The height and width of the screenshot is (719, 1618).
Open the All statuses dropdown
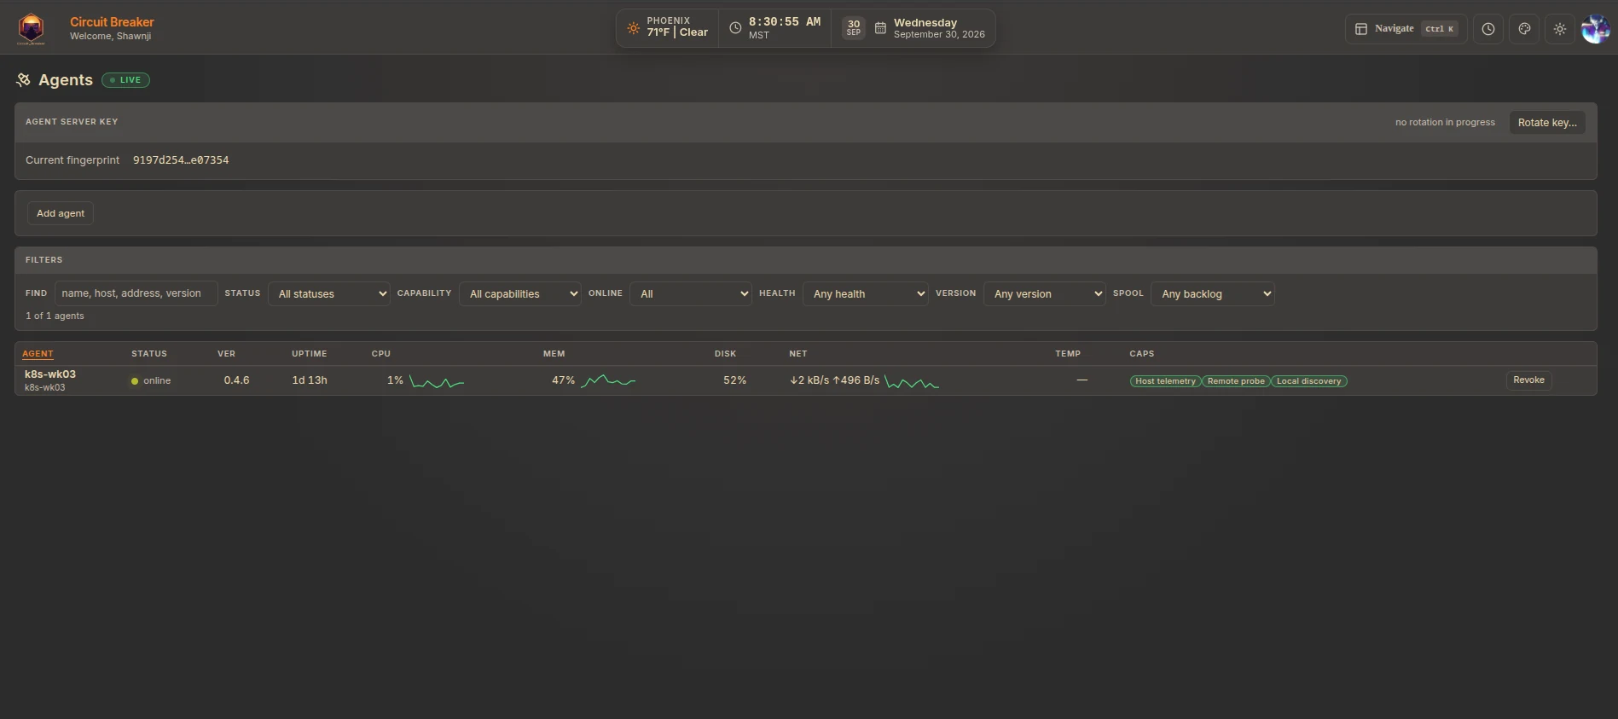click(x=329, y=293)
